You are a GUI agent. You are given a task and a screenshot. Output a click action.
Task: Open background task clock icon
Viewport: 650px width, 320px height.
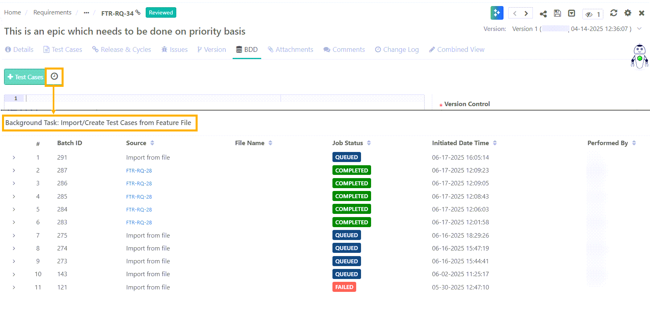pyautogui.click(x=54, y=76)
